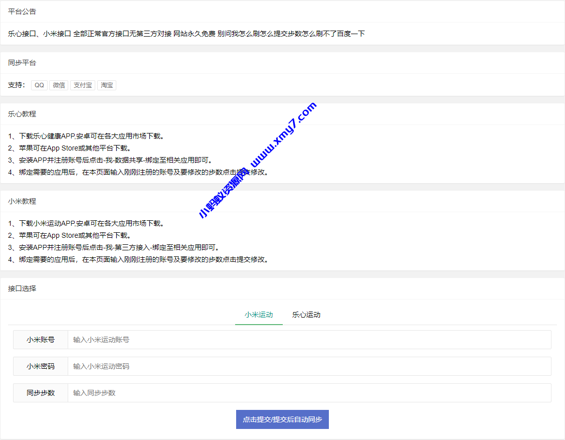The height and width of the screenshot is (440, 565).
Task: Select the 支付宝 platform tag
Action: point(82,85)
